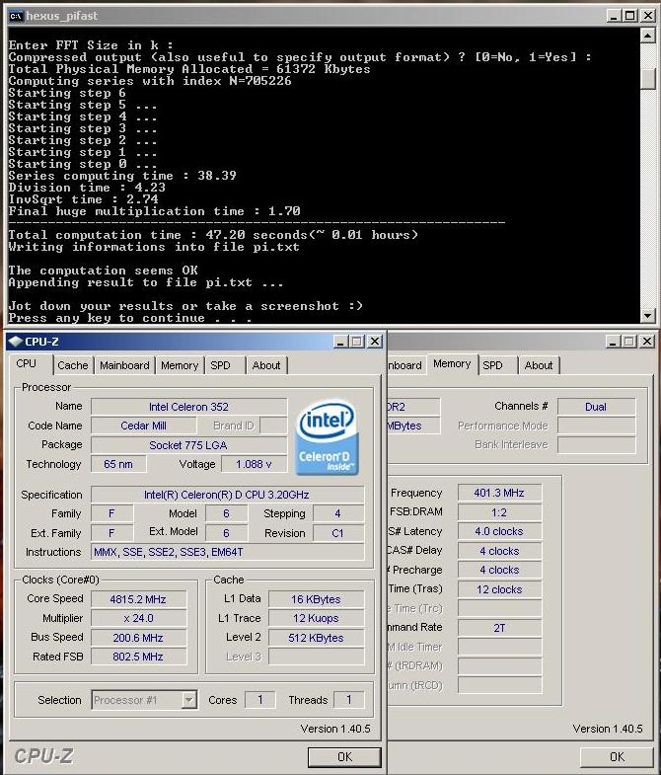This screenshot has height=775, width=661.
Task: Click the Name field 'Intel Celeron 352'
Action: click(x=188, y=407)
